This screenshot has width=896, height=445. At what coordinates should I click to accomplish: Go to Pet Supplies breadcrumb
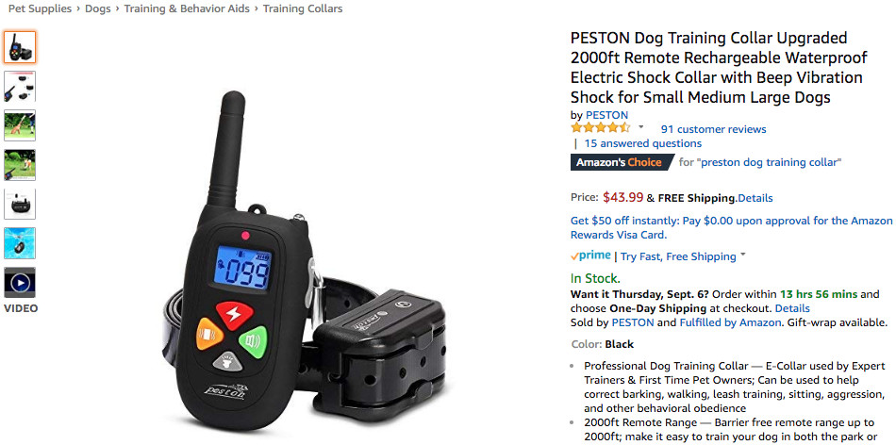coord(40,8)
